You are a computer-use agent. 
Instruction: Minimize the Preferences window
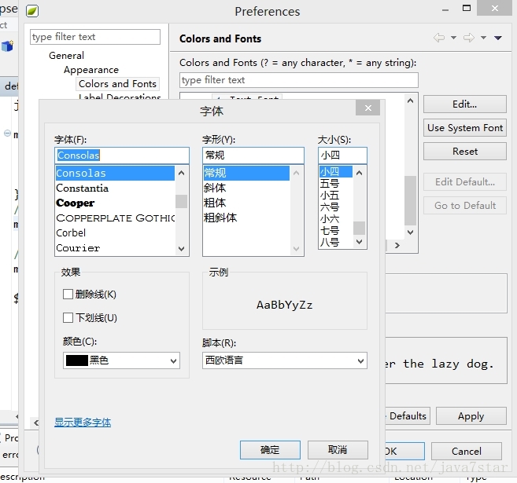point(445,10)
